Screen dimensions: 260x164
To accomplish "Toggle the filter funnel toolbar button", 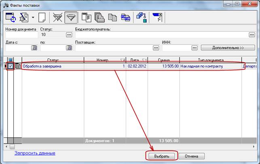I will point(71,17).
